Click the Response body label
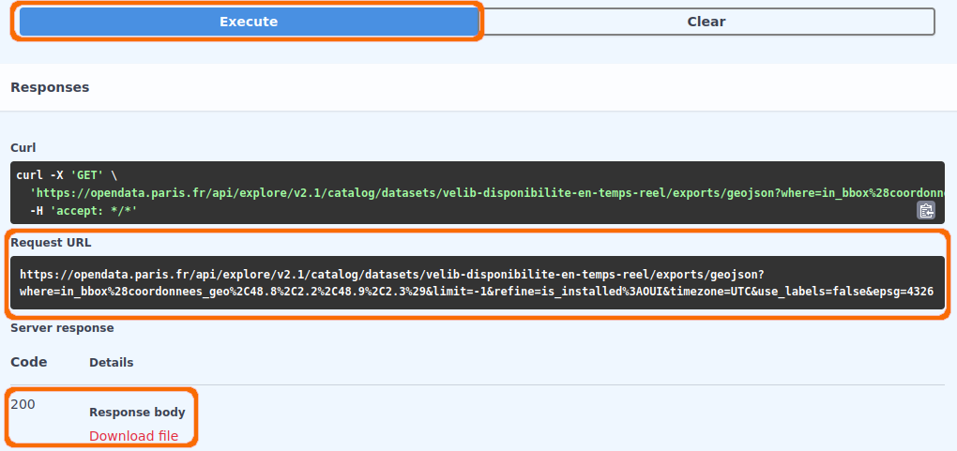The width and height of the screenshot is (957, 451). tap(137, 412)
